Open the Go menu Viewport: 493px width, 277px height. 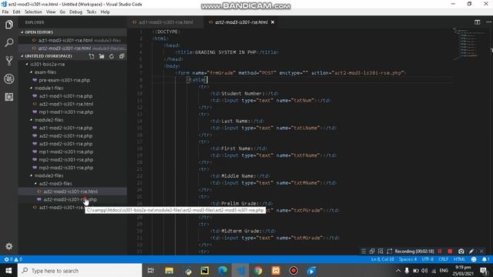click(x=62, y=12)
